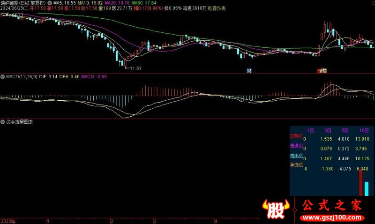Select the stock title 瑞纳智能(日线 前复权)

tap(23, 3)
